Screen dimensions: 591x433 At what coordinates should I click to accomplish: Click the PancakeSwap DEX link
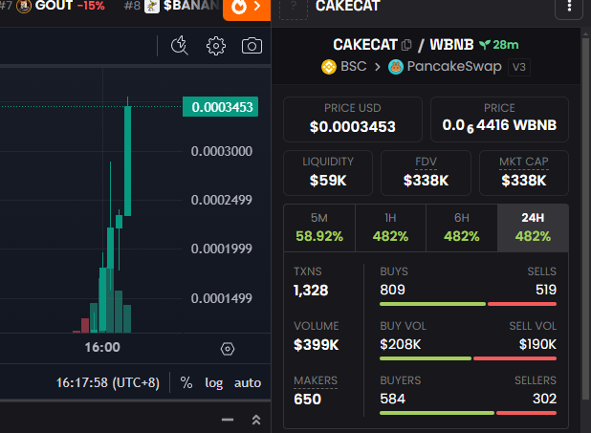pos(445,67)
